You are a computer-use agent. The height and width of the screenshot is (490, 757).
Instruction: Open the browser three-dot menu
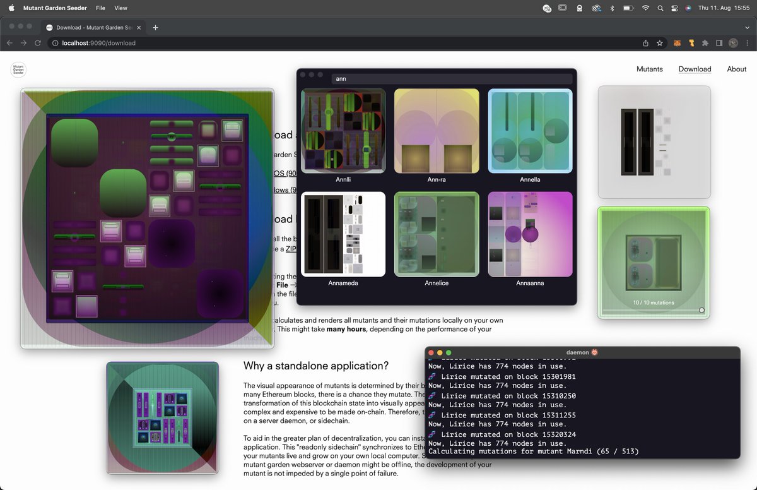pos(747,43)
